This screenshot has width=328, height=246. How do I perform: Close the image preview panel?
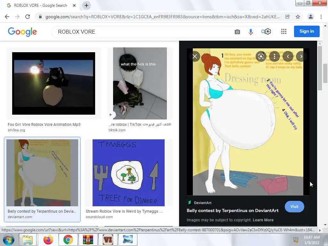pos(195,56)
